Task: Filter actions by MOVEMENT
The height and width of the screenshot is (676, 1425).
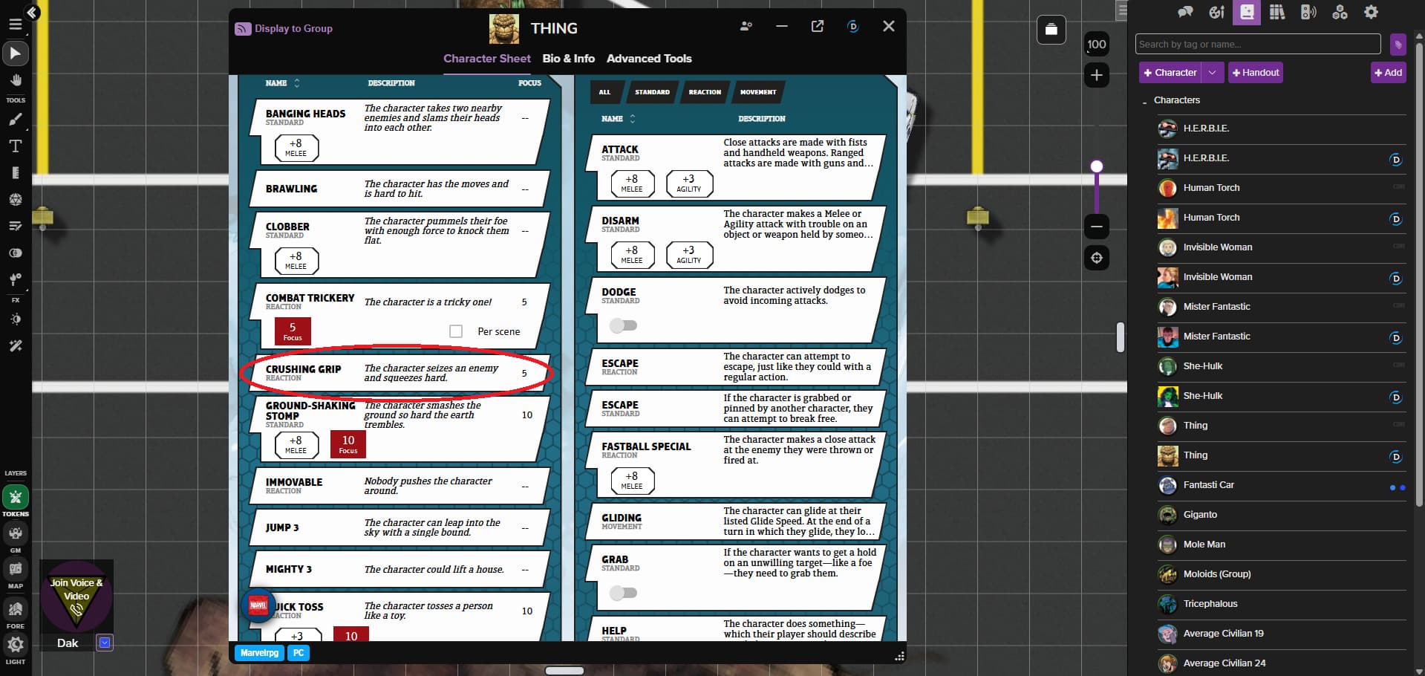Action: tap(758, 92)
